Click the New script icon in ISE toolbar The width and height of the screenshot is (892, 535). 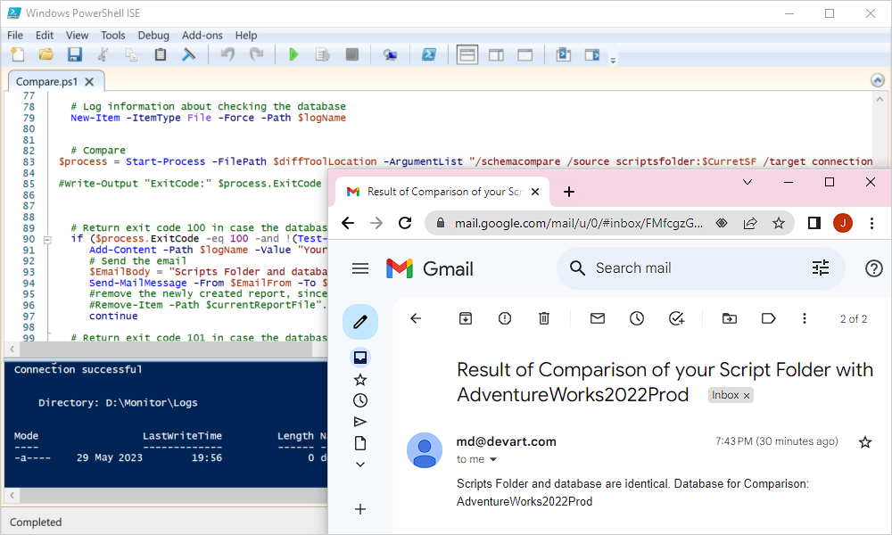[18, 54]
